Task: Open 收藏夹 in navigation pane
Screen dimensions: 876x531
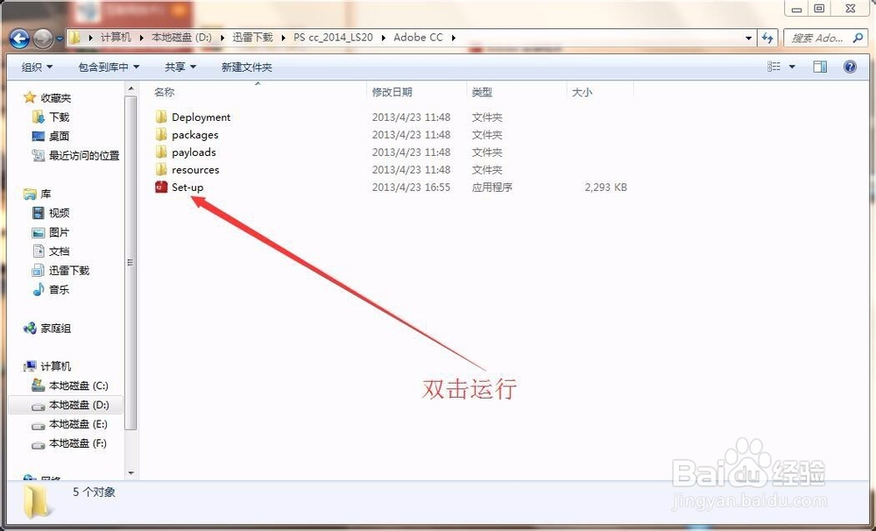Action: (x=56, y=98)
